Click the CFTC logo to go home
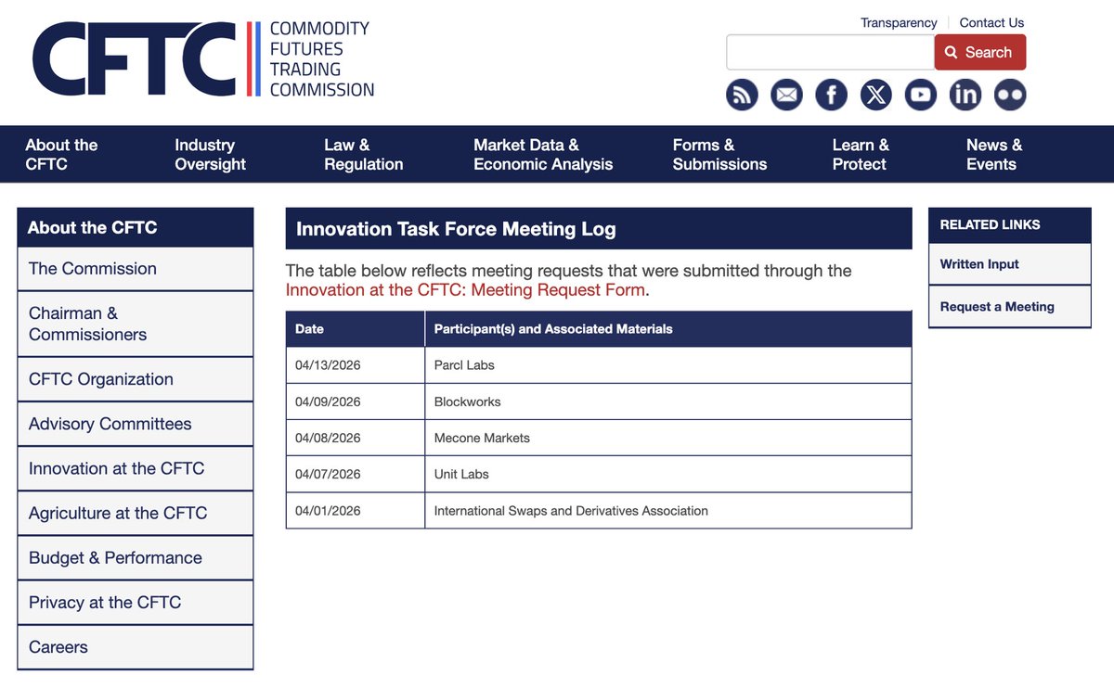1114x688 pixels. (x=203, y=58)
